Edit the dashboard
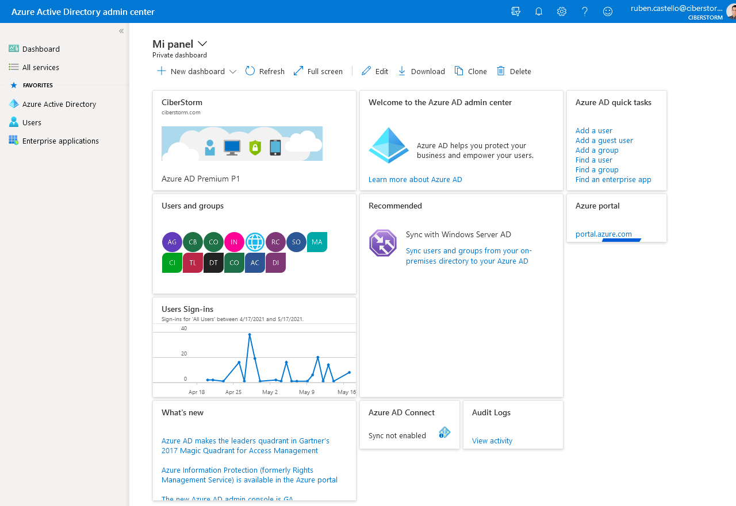This screenshot has height=506, width=736. [375, 71]
